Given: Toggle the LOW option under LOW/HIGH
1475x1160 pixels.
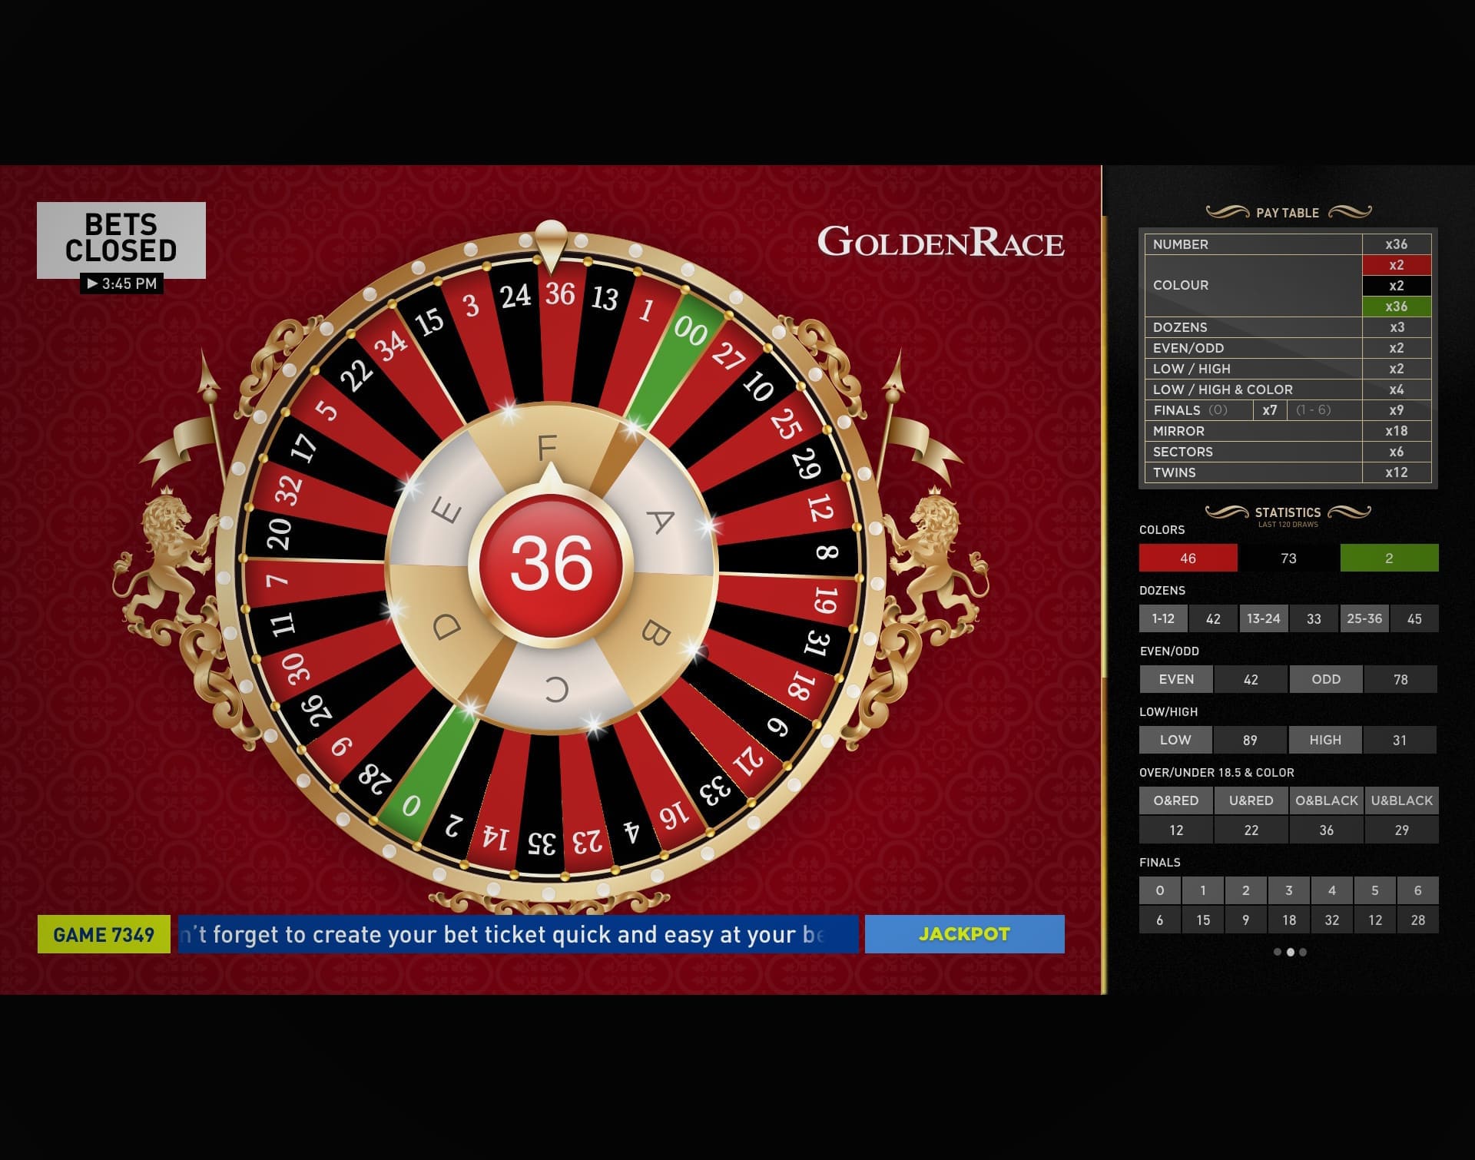Looking at the screenshot, I should pos(1175,740).
